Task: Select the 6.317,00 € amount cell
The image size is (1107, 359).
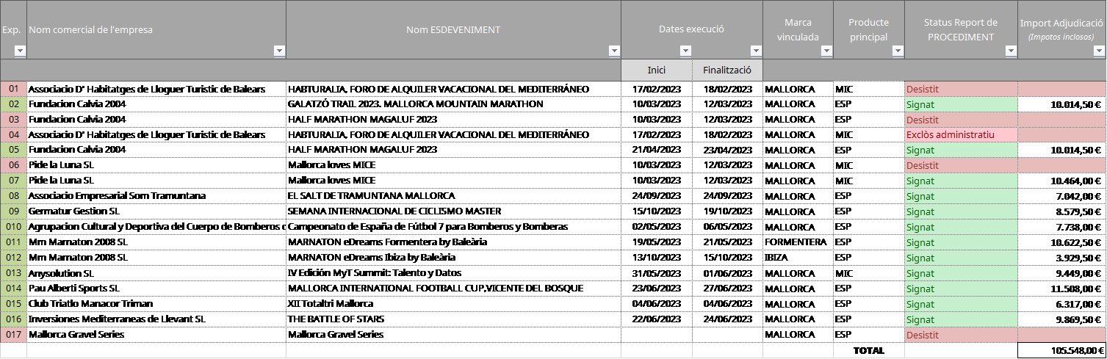Action: [1061, 303]
